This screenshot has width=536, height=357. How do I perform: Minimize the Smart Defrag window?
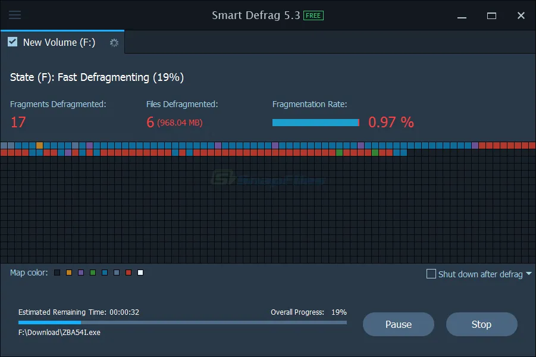462,15
